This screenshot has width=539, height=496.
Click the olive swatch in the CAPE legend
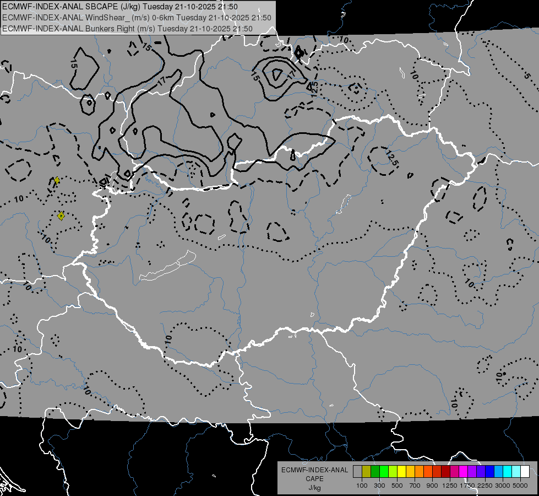367,472
